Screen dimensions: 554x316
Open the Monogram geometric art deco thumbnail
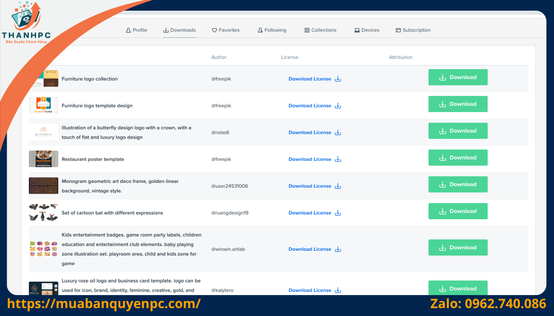click(x=44, y=186)
